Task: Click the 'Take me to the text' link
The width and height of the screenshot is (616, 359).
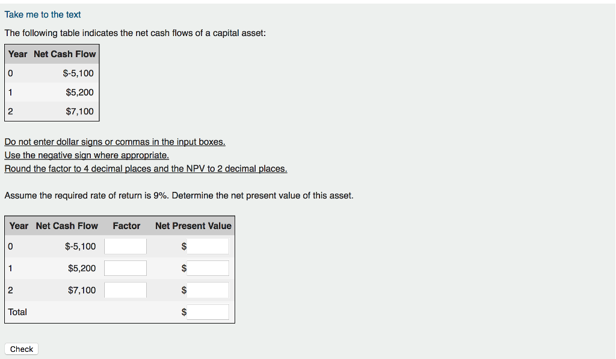Action: [42, 14]
